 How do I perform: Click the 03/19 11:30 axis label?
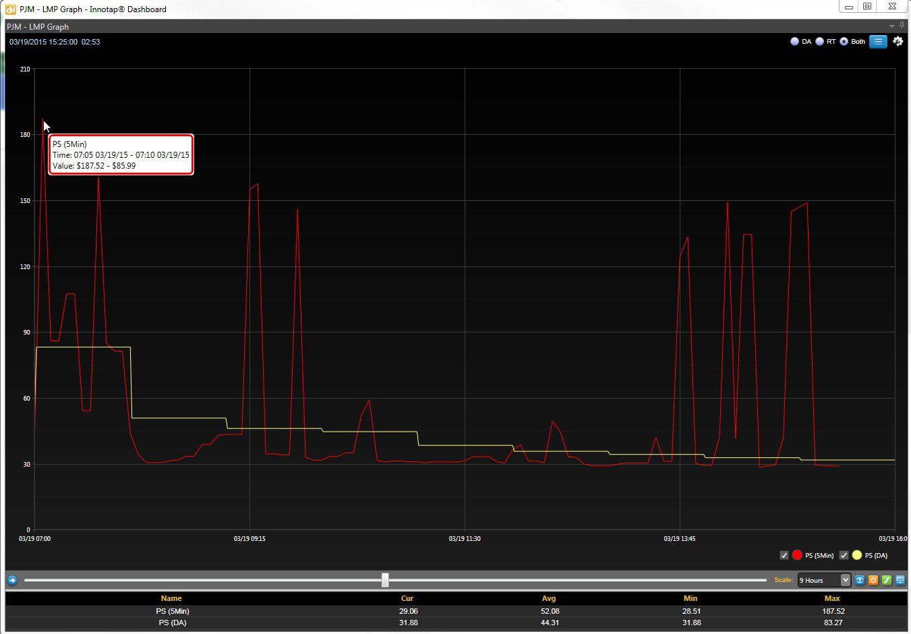[x=465, y=539]
